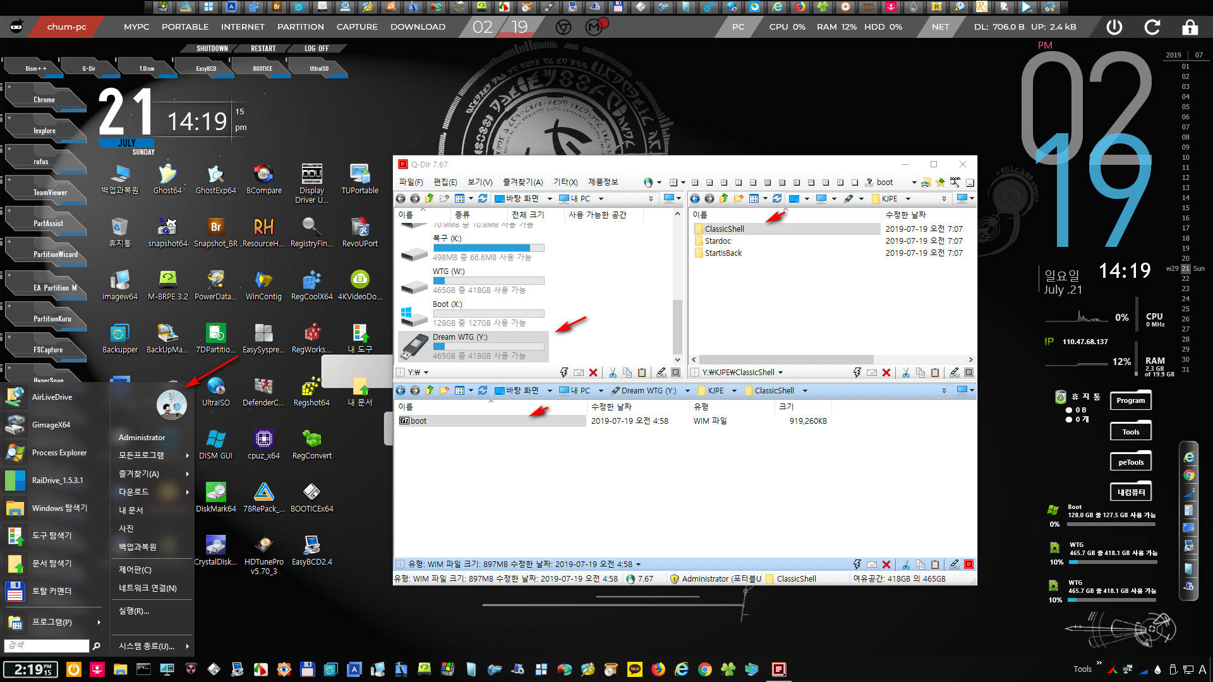Open the 파일(F) menu
The width and height of the screenshot is (1213, 682).
click(x=411, y=182)
